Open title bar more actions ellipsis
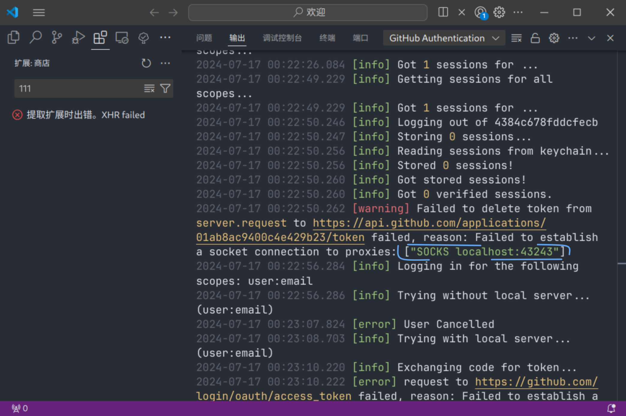 coord(518,12)
